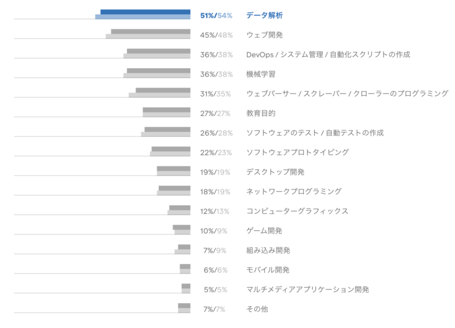455x328 pixels.
Task: Click the 6%/6% value for モバイル開発
Action: [216, 270]
